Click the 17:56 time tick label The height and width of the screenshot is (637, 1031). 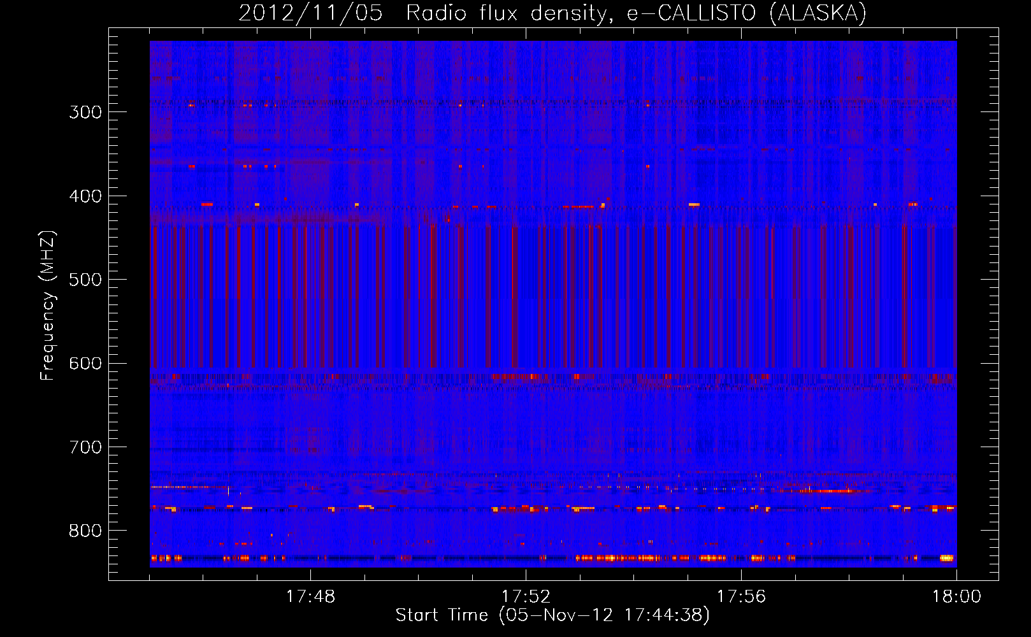(x=741, y=597)
